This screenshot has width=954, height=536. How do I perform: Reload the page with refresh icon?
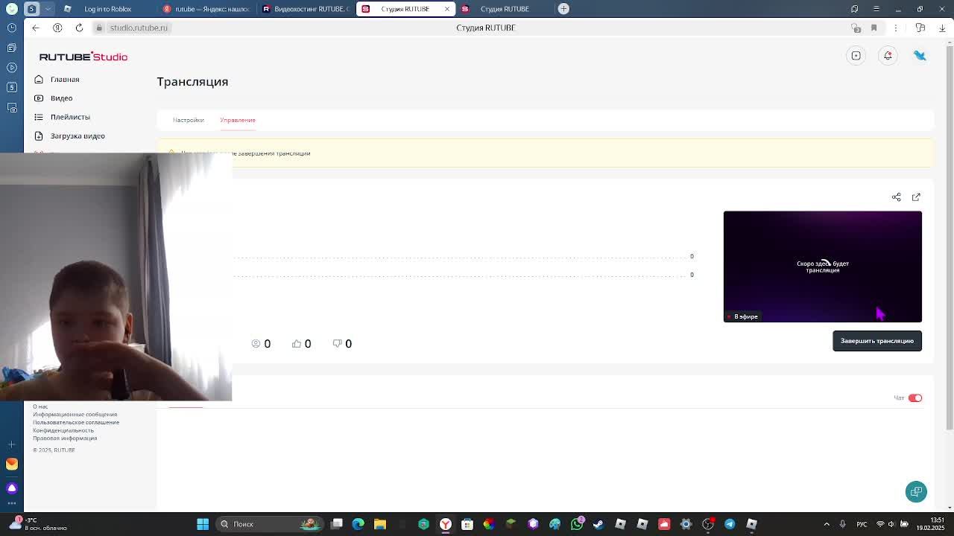coord(79,28)
